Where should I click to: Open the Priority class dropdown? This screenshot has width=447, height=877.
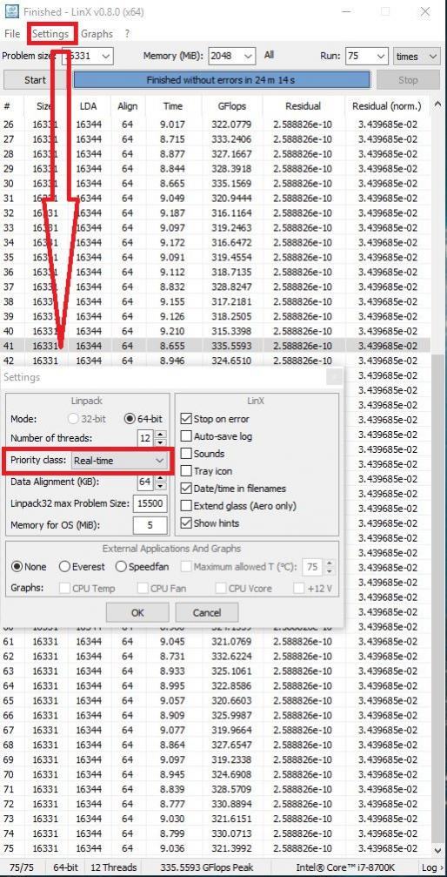coord(119,461)
